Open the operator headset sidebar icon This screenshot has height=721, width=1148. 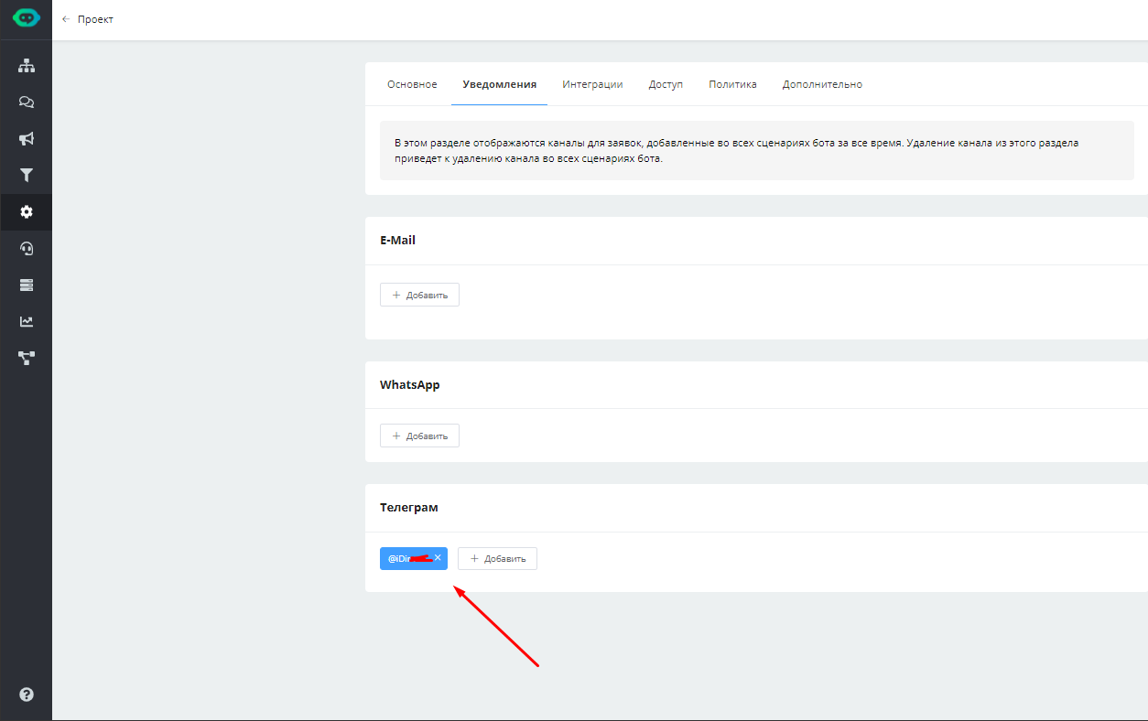click(27, 249)
